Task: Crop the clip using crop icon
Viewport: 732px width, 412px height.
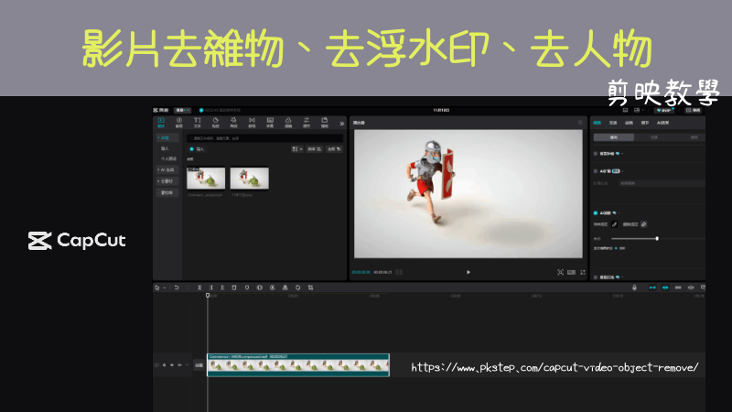Action: point(310,287)
